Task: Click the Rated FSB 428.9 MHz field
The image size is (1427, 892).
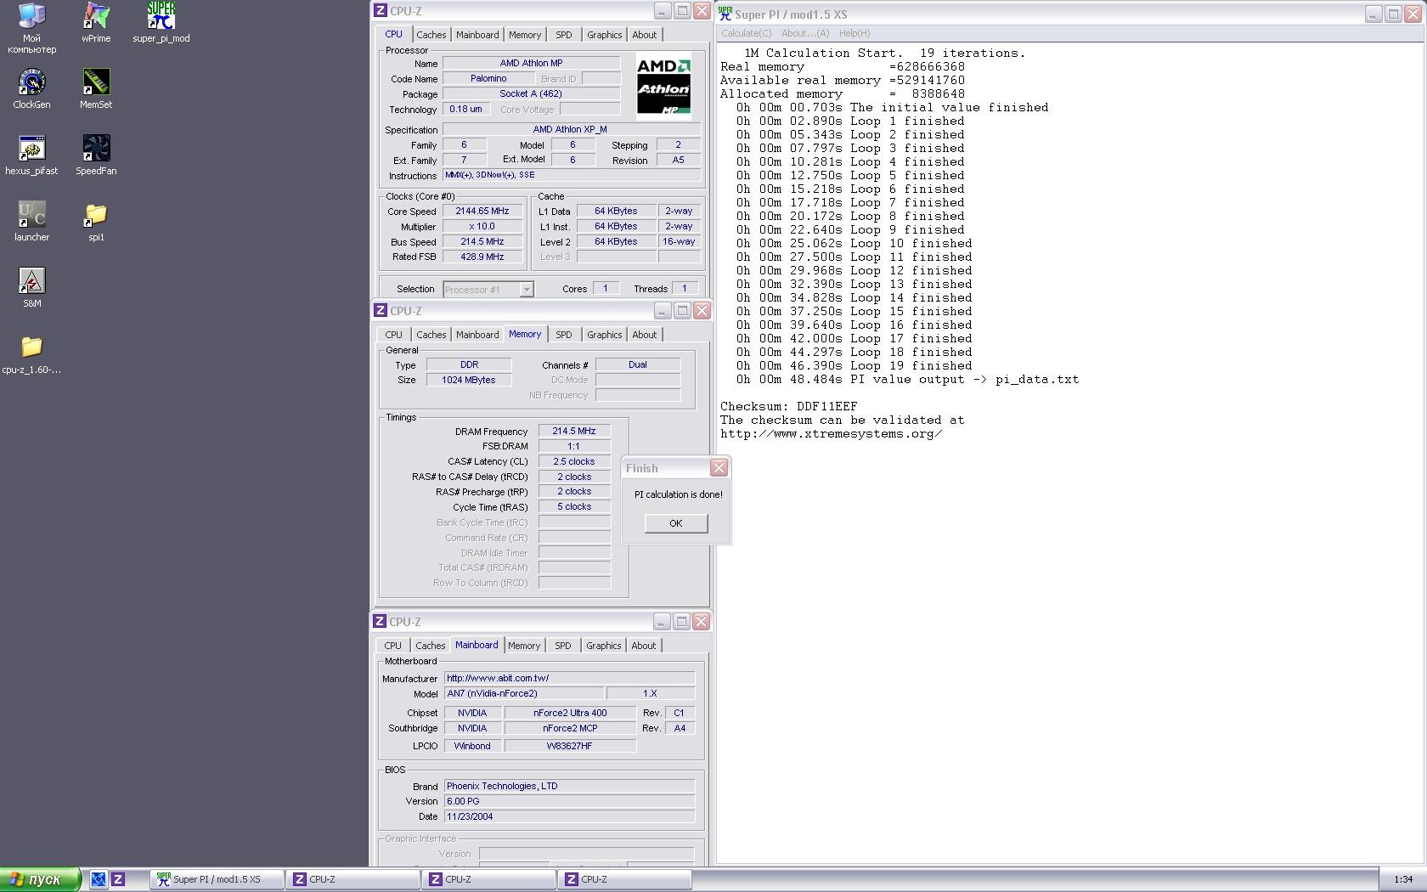Action: [x=482, y=257]
